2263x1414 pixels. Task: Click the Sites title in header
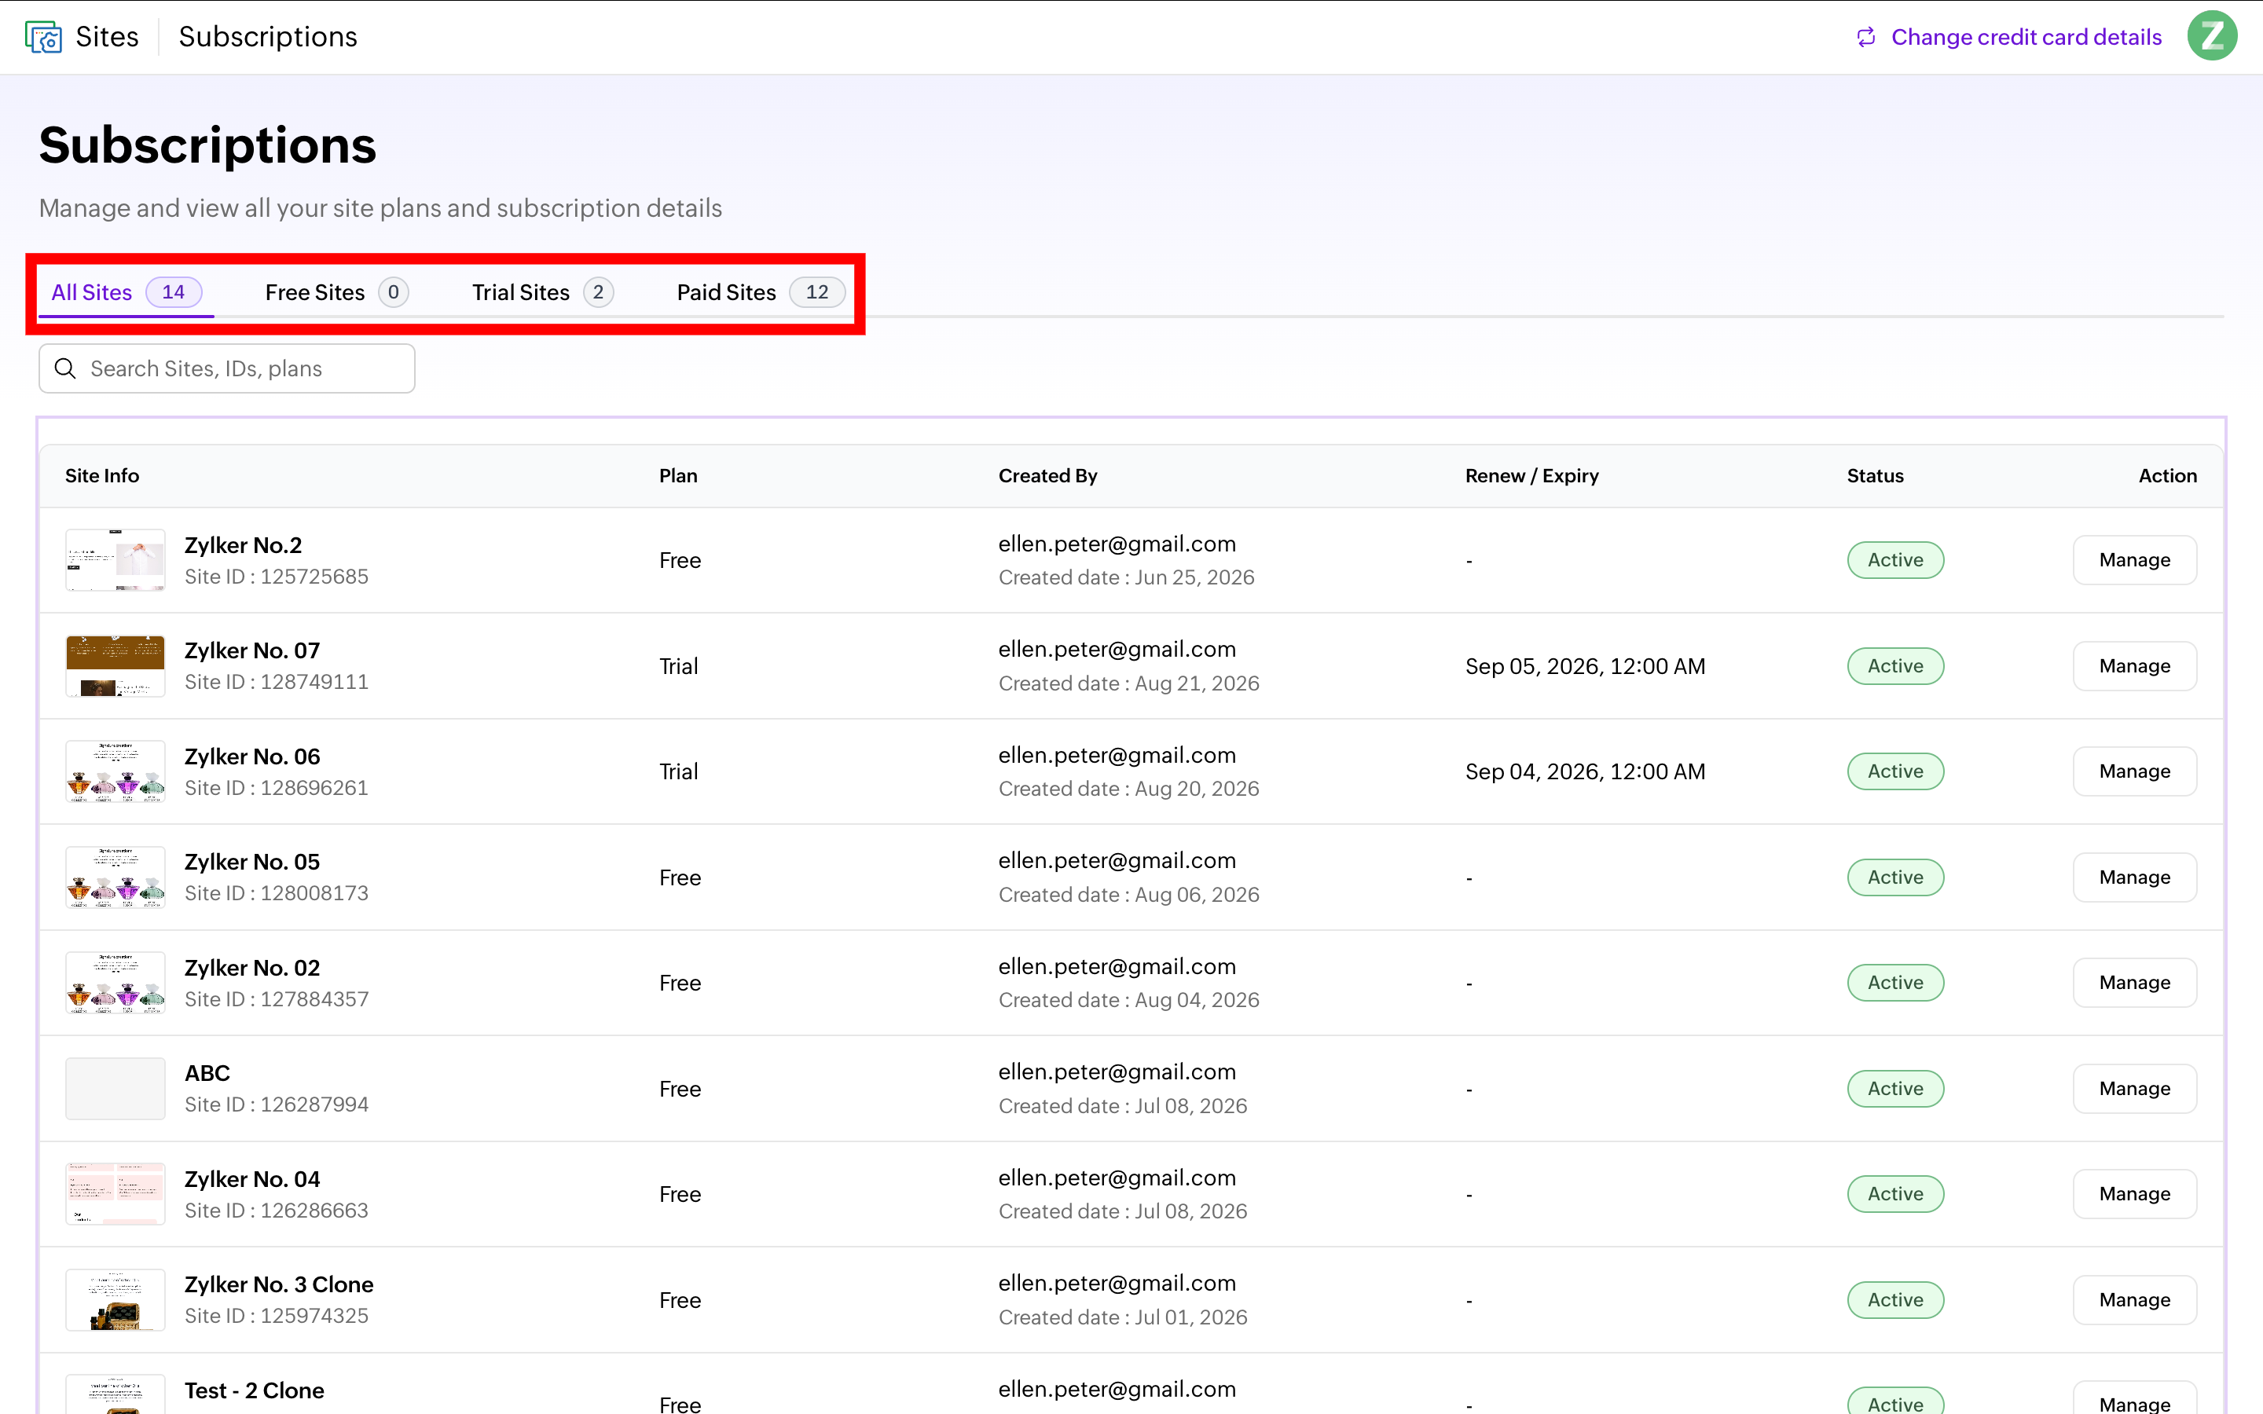[107, 36]
